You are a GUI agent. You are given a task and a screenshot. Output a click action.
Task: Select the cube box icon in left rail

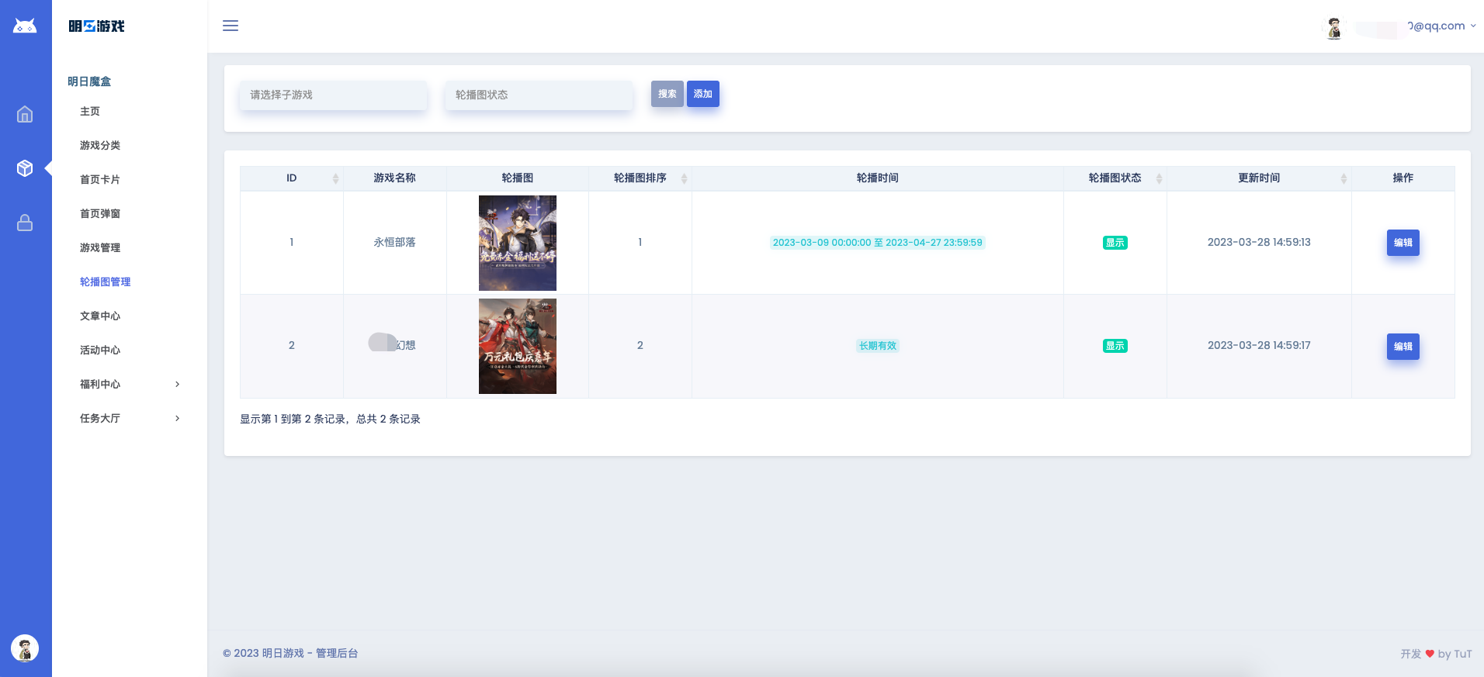[25, 168]
